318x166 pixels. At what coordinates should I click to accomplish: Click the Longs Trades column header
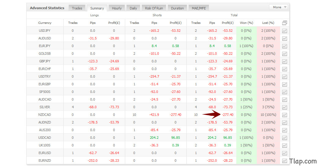(73, 23)
